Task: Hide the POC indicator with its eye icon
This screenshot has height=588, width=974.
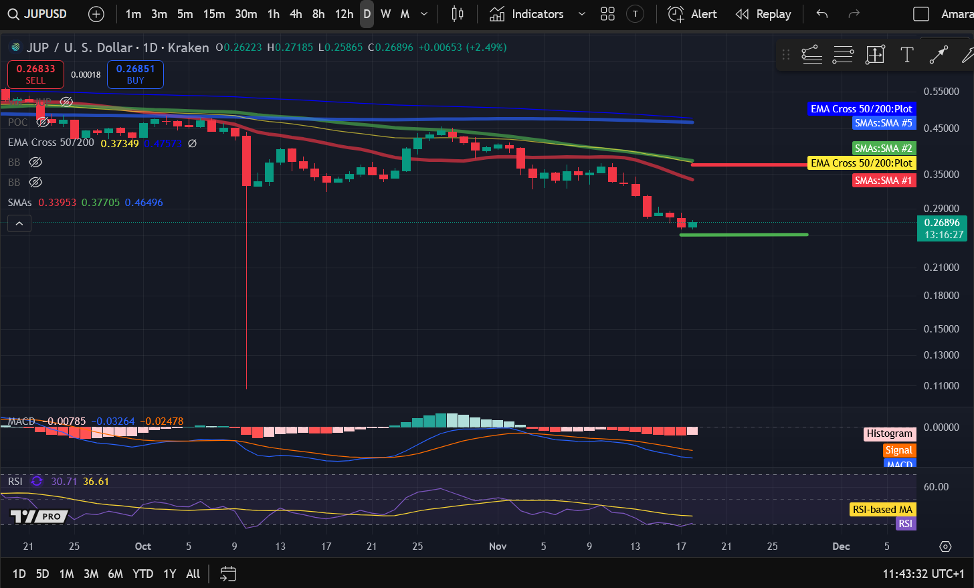Action: (43, 122)
